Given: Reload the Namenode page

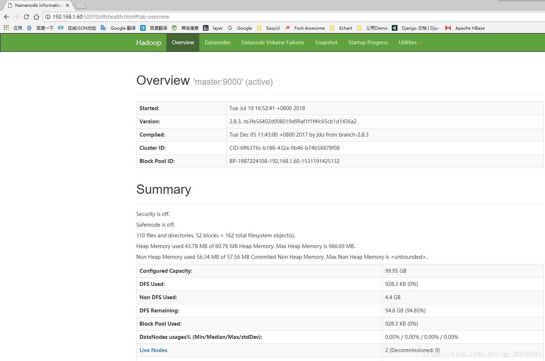Looking at the screenshot, I should click(26, 17).
